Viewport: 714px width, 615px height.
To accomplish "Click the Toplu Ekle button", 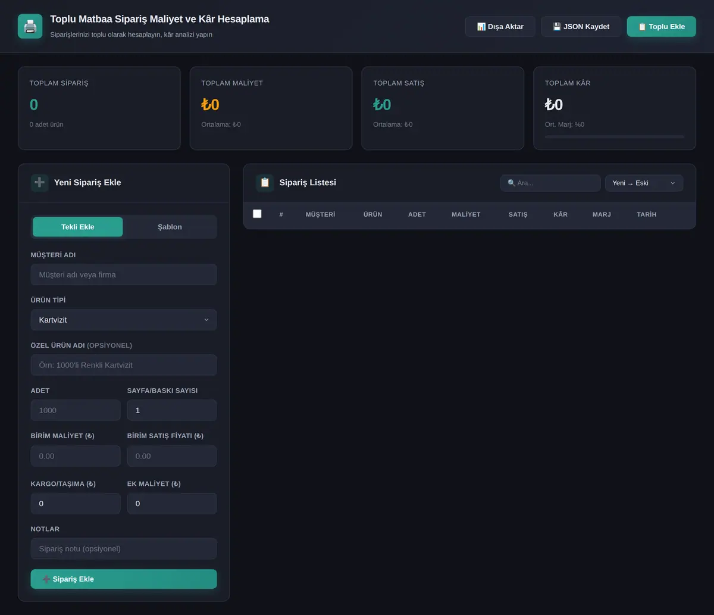I will (x=662, y=26).
